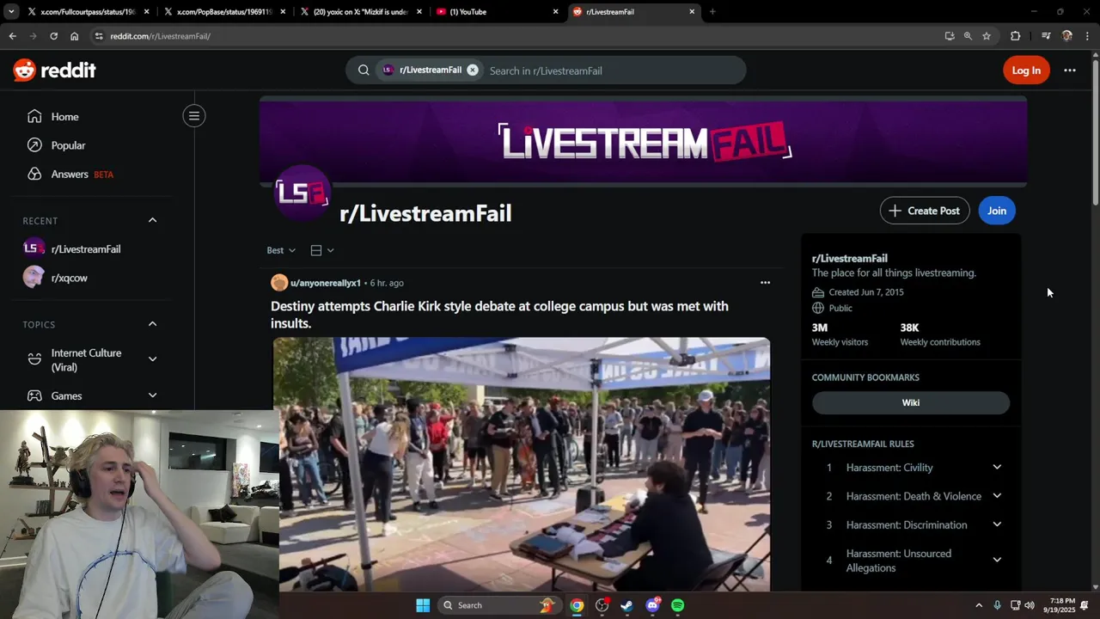Open the Best sort dropdown
Screen dimensions: 1100x619
click(281, 250)
